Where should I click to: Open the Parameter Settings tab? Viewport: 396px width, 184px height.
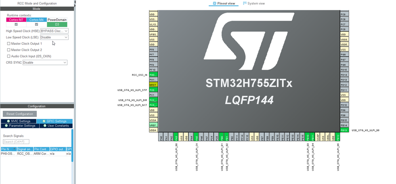(20, 125)
